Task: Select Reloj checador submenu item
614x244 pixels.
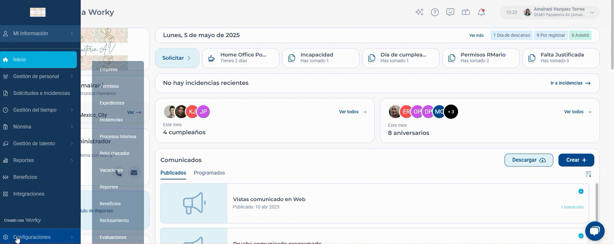Action: click(115, 153)
